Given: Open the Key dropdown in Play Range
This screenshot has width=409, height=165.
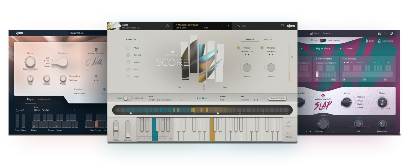Looking at the screenshot, I should (378, 63).
